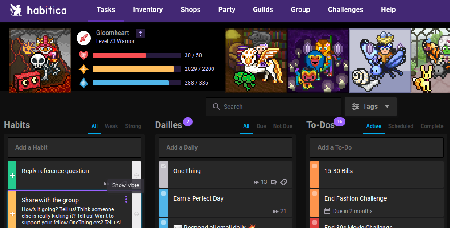
Task: Click streak arrows icon on Earn a Perfect Day
Action: click(276, 211)
